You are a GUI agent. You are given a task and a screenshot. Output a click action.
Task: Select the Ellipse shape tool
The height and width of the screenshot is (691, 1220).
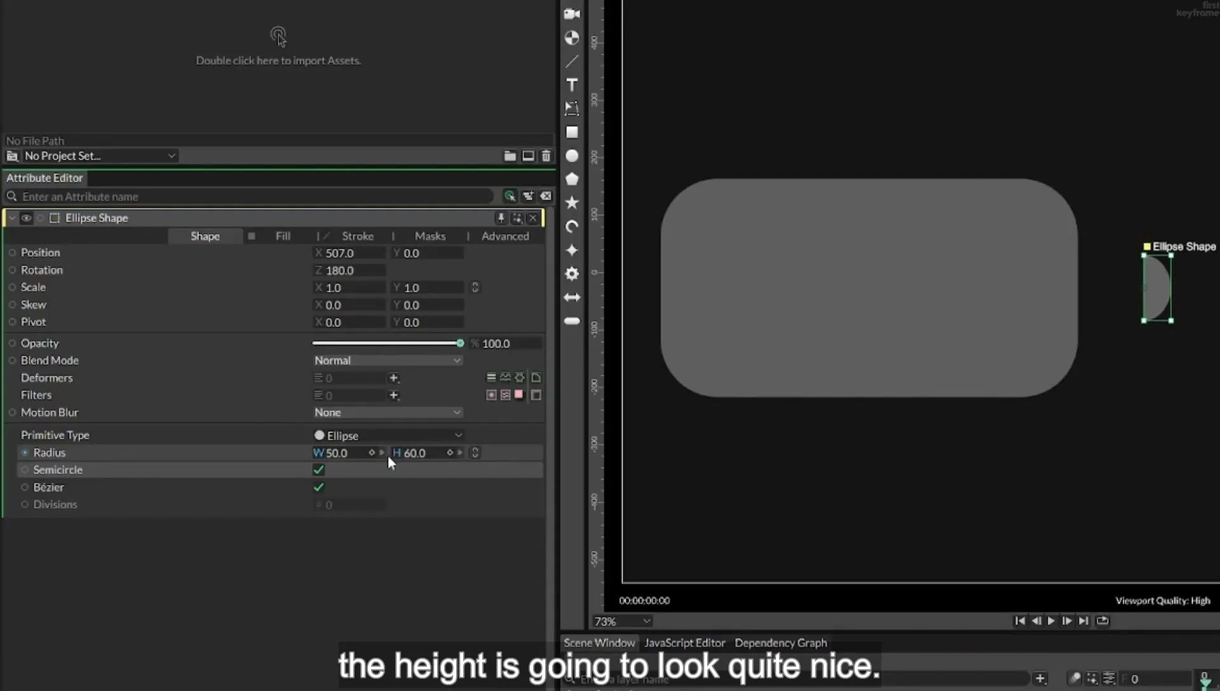click(x=572, y=156)
